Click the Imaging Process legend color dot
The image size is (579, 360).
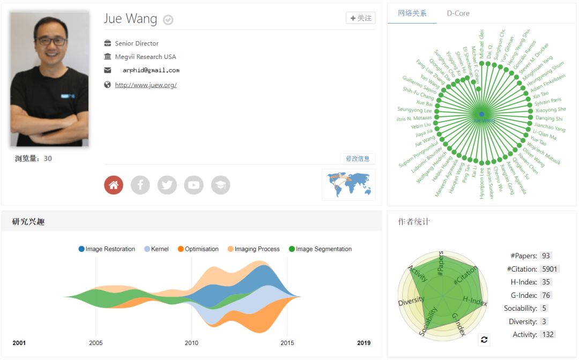[231, 249]
